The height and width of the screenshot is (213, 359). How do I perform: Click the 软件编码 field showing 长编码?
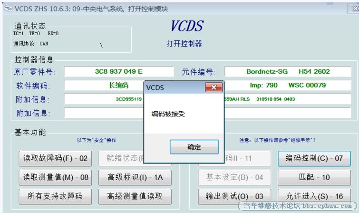point(104,86)
